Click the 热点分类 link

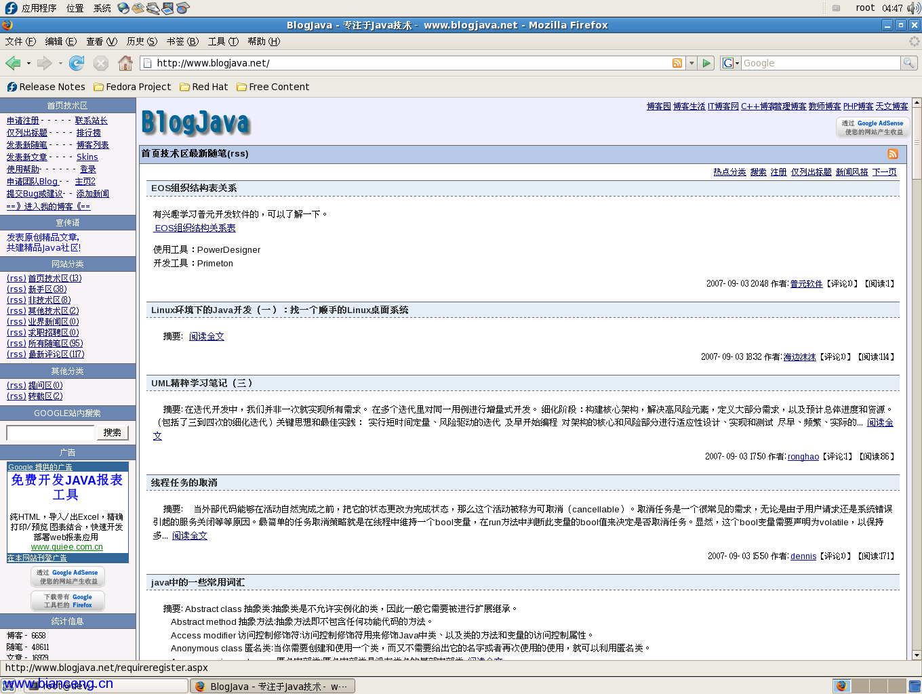tap(729, 172)
